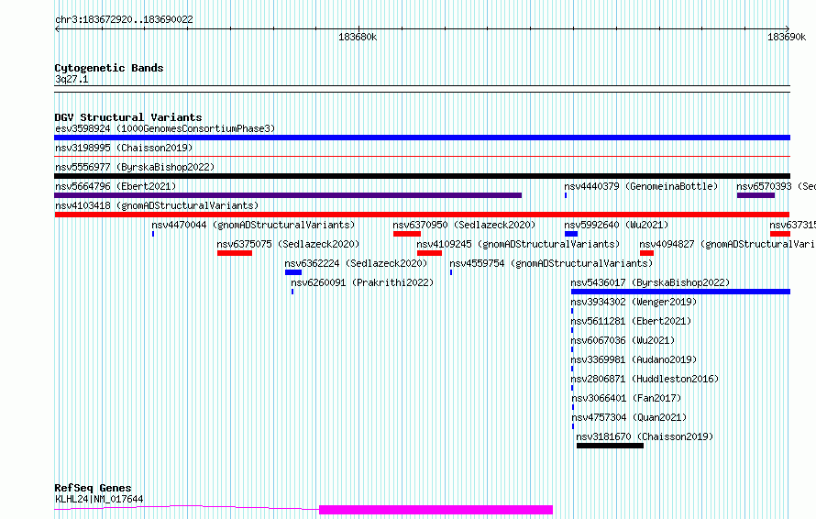Click the Cytogenetic Bands track title
816x519 pixels.
[109, 68]
